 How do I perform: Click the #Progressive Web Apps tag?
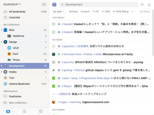94,78
